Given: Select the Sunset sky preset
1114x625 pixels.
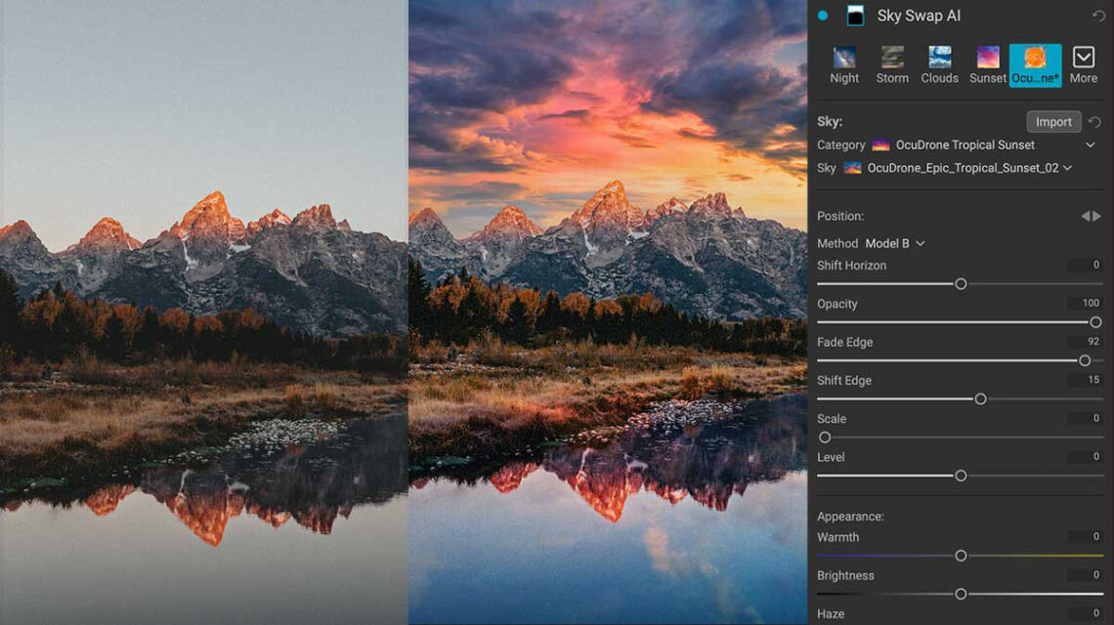Looking at the screenshot, I should pos(988,65).
